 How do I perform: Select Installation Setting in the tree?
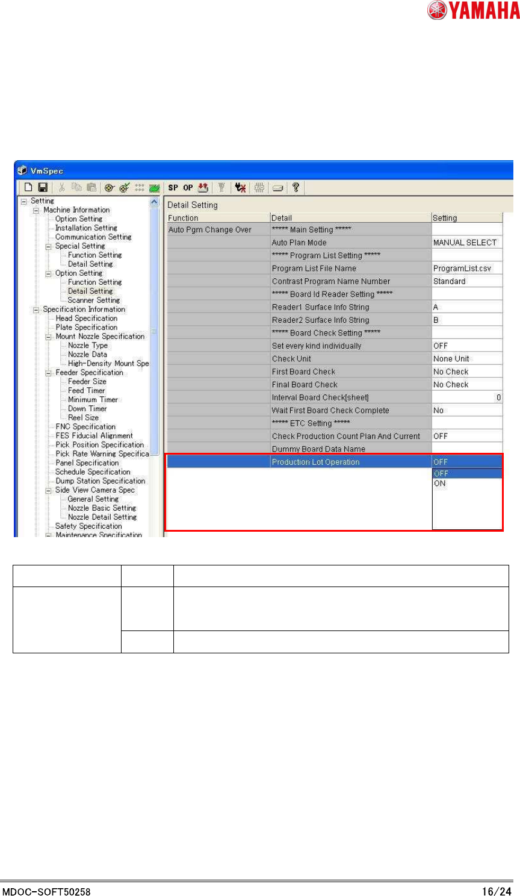(x=86, y=228)
